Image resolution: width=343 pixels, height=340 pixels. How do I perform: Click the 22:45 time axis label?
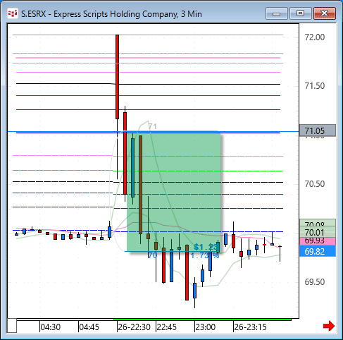pos(167,327)
